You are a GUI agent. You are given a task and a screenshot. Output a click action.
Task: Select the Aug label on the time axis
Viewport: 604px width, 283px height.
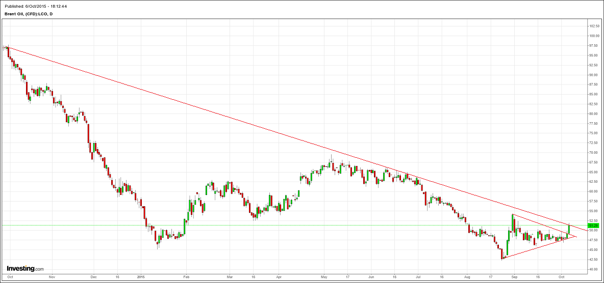pos(467,278)
